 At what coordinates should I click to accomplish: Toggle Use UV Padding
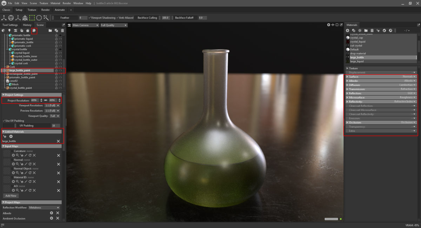3,120
